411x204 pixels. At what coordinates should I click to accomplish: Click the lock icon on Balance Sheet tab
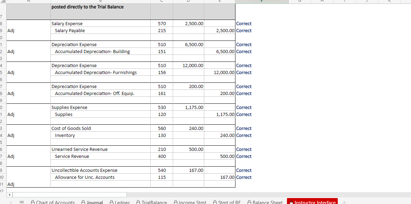coord(249,202)
